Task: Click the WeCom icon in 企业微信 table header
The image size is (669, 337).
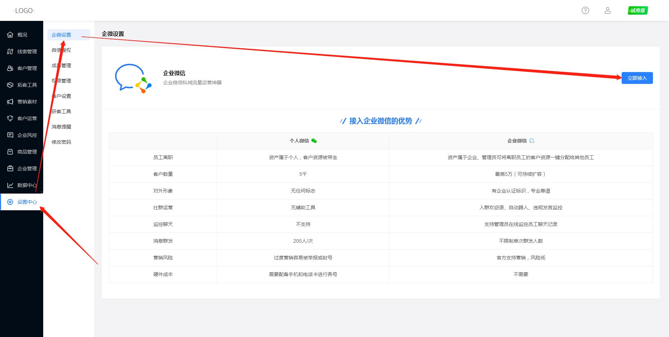Action: (x=532, y=141)
